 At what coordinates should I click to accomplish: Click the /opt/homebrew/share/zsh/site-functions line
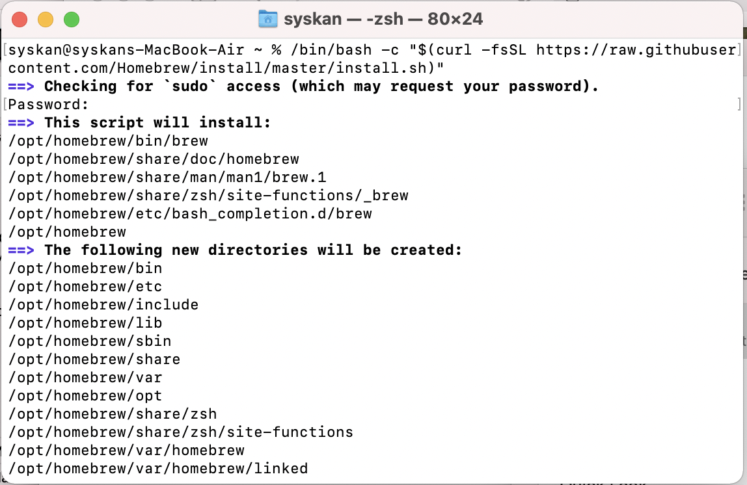[x=181, y=432]
